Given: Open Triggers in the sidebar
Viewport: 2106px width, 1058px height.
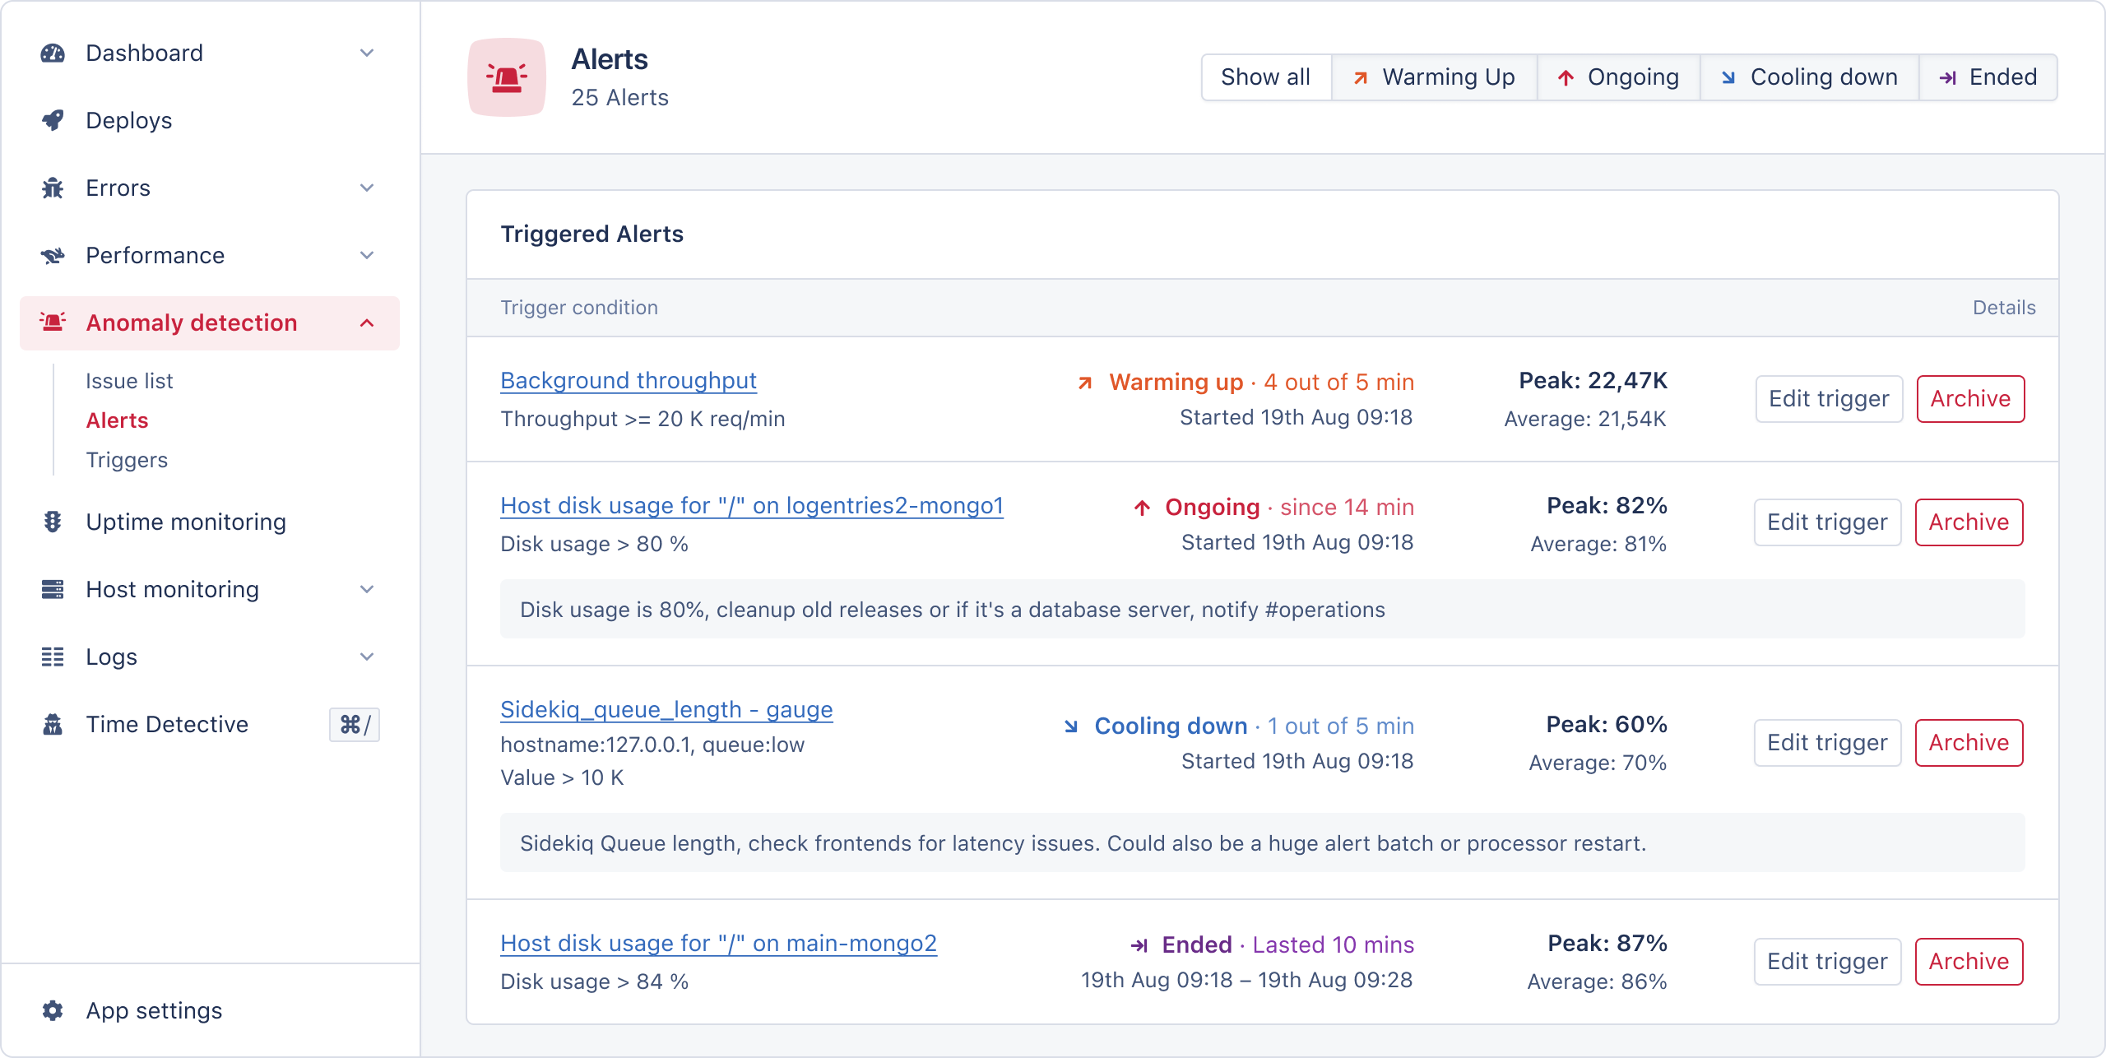Looking at the screenshot, I should pos(127,460).
